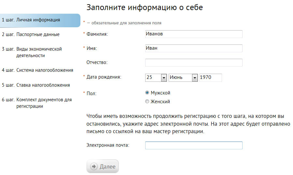Focus the empty Отчество input field
The image size is (293, 175).
(x=193, y=63)
